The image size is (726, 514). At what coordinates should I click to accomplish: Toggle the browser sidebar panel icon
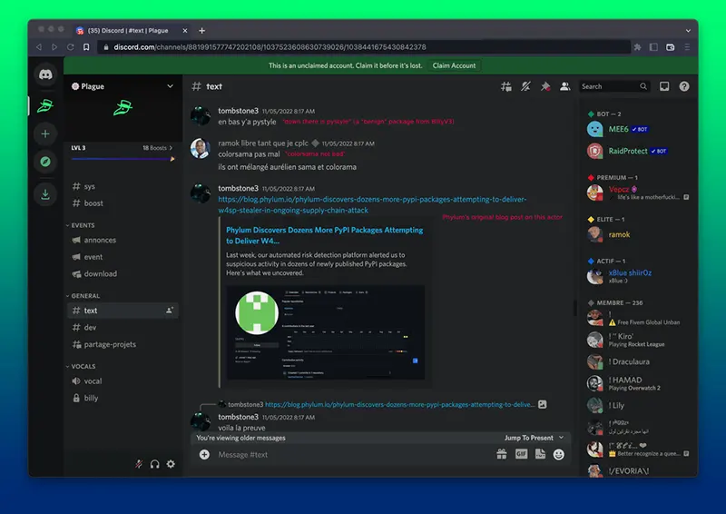click(x=653, y=47)
